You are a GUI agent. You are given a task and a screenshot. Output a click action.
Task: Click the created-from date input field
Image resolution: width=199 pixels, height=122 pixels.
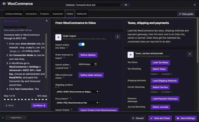(88, 64)
